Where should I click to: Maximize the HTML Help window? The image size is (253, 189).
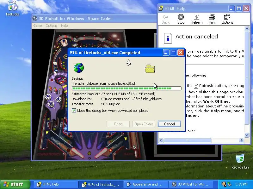[x=239, y=9]
